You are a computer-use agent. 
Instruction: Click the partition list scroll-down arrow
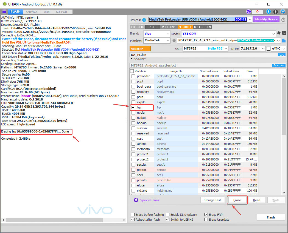(x=284, y=192)
